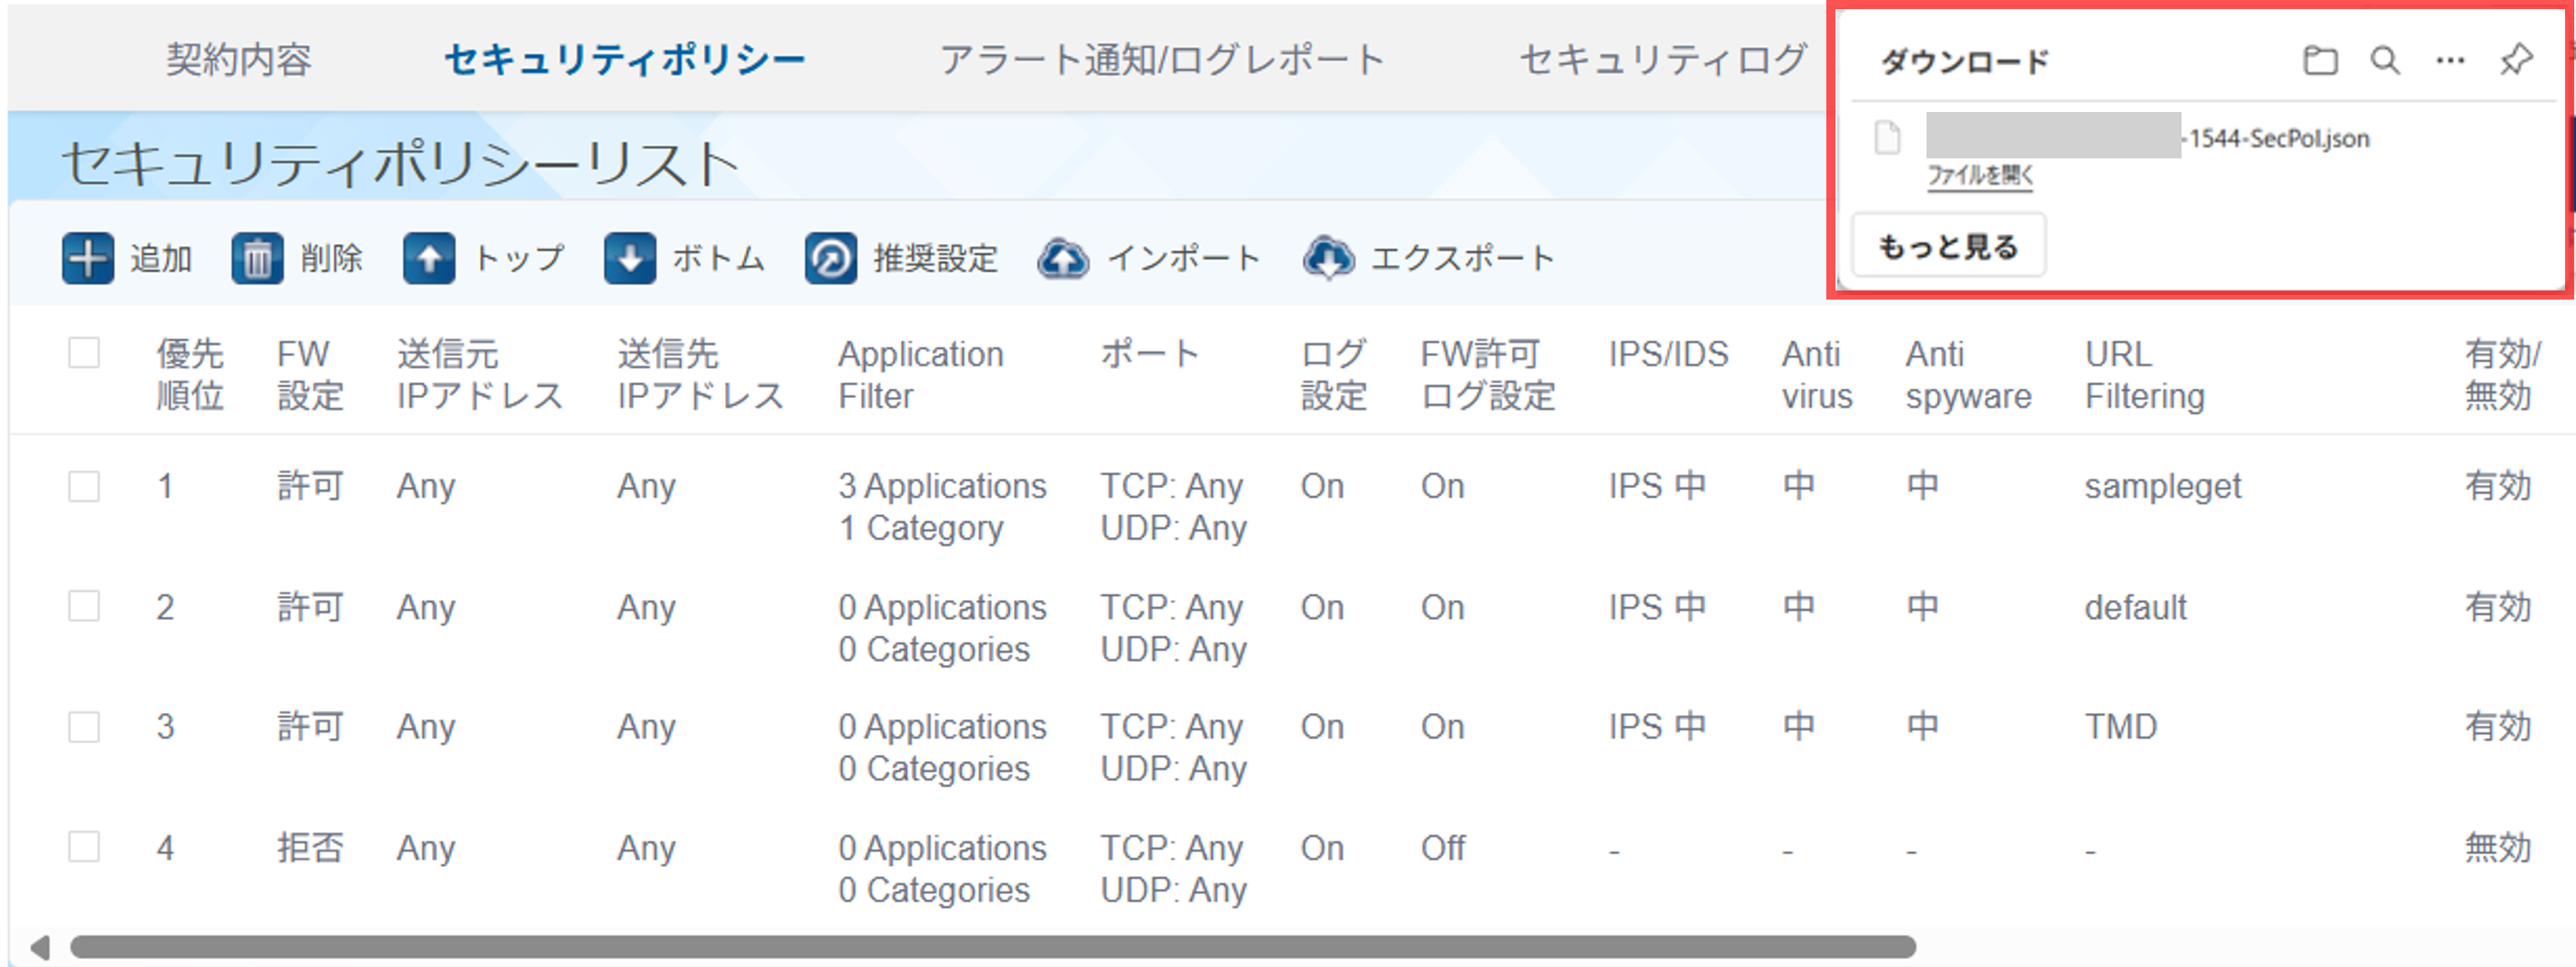Check the checkbox for priority 3 row
The height and width of the screenshot is (967, 2576).
pos(84,726)
